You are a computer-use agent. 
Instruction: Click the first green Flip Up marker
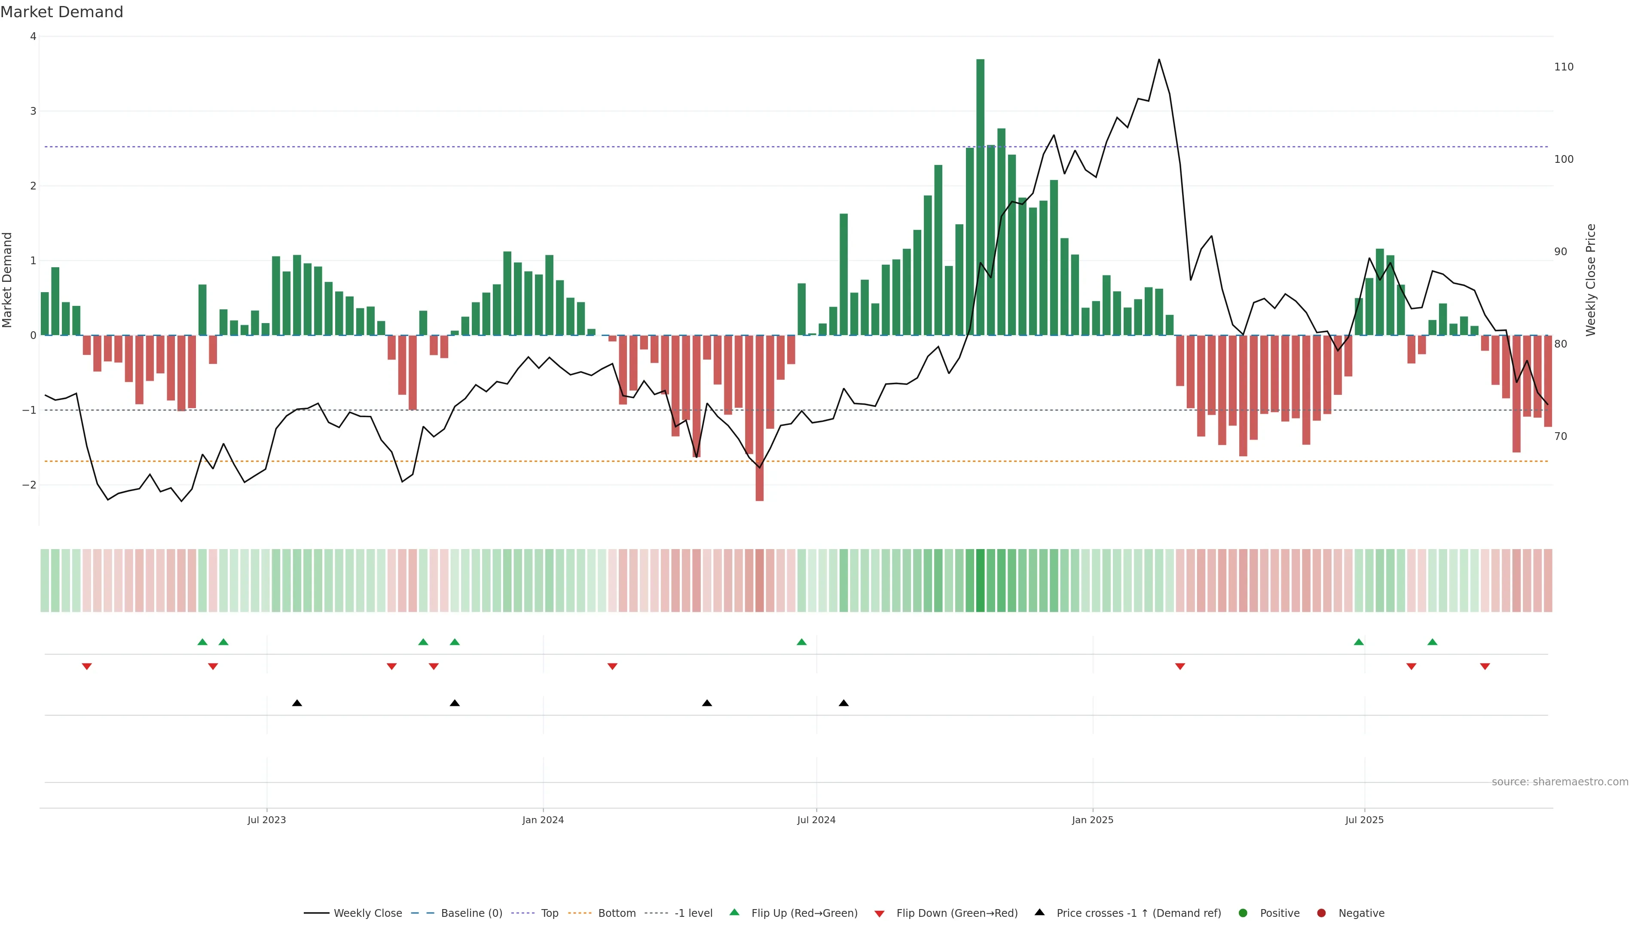pyautogui.click(x=202, y=642)
